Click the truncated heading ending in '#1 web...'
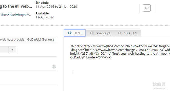 coord(16,6)
